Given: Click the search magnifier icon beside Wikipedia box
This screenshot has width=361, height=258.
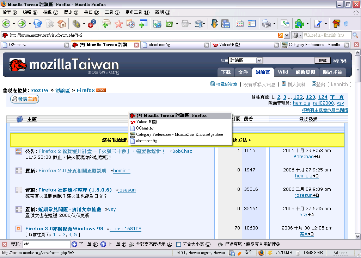Looking at the screenshot, I should 355,35.
